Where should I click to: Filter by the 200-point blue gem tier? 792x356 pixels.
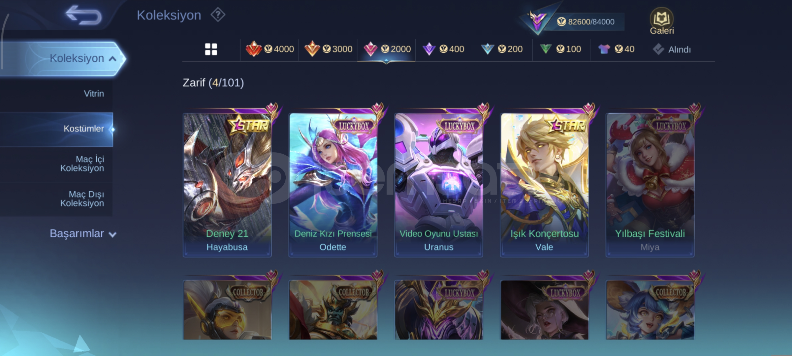click(x=502, y=49)
